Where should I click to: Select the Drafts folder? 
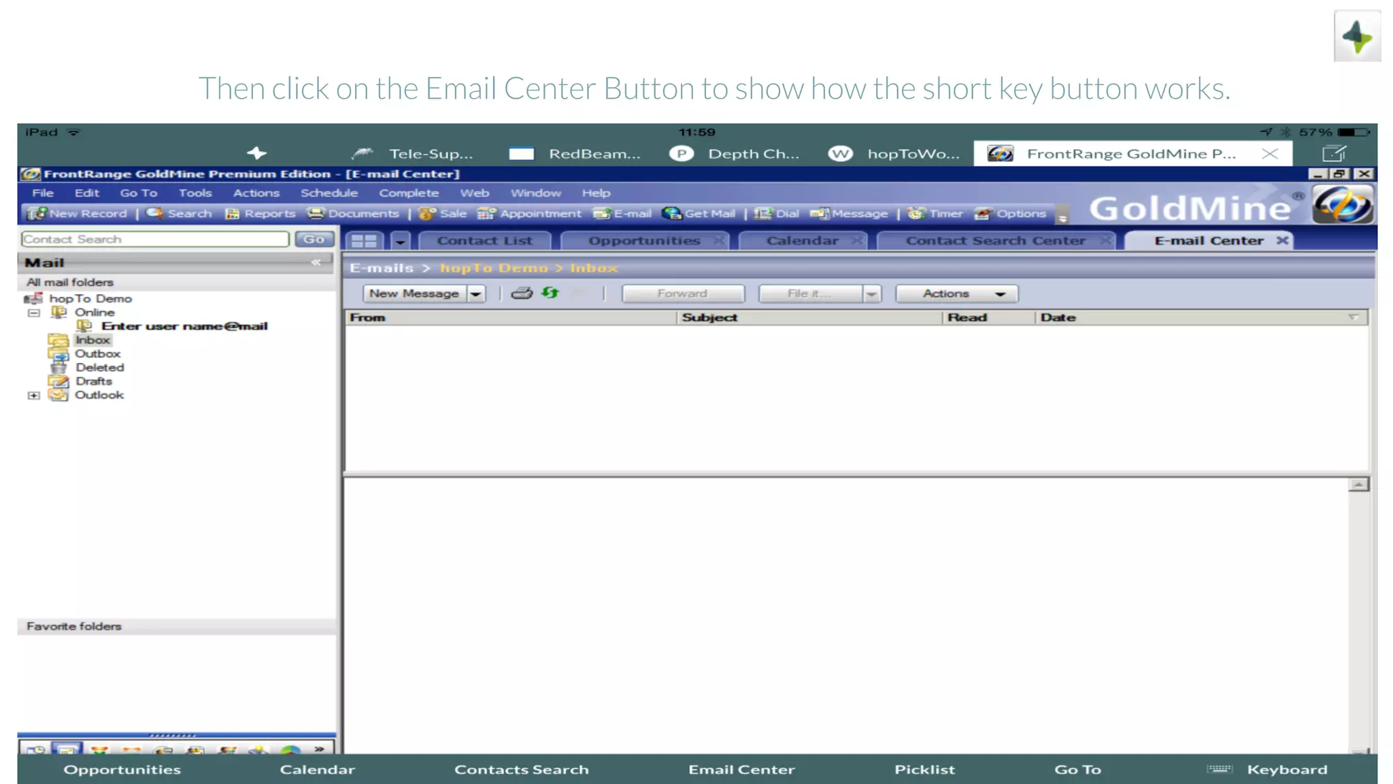point(94,382)
